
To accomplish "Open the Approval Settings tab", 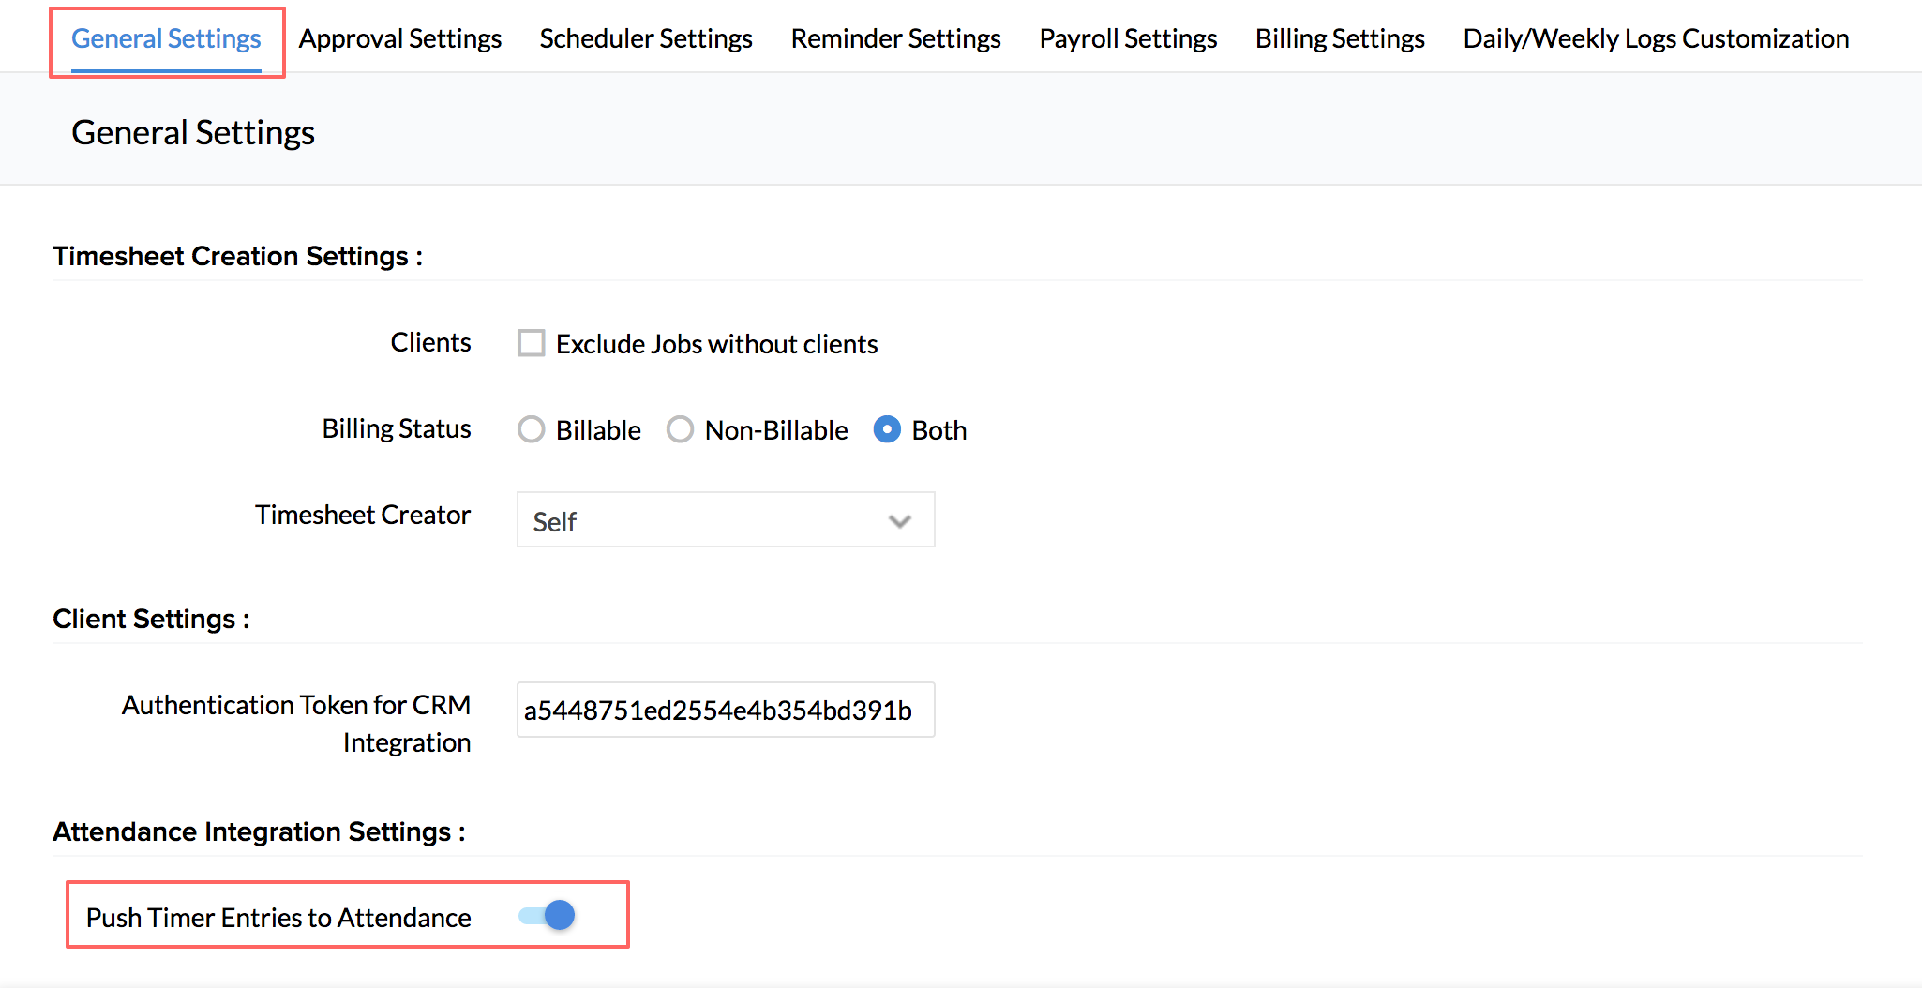I will coord(400,39).
